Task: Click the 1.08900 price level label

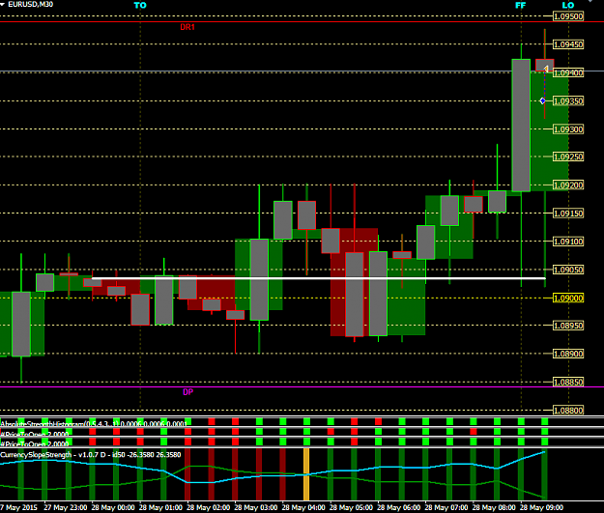Action: tap(568, 354)
